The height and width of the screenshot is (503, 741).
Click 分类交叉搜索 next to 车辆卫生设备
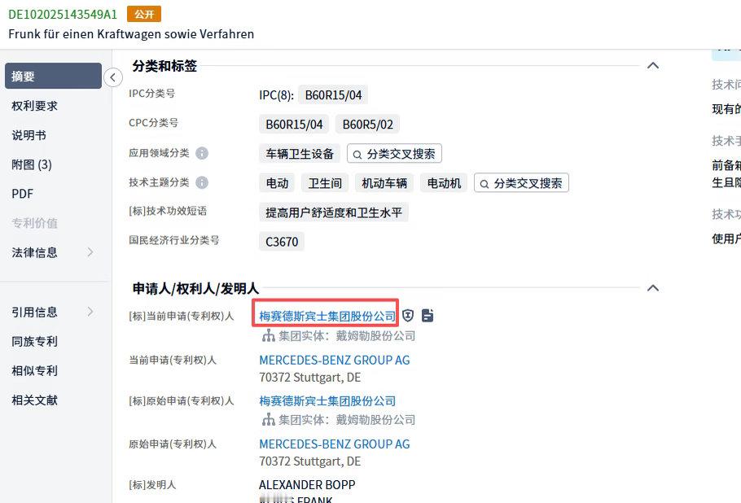(x=394, y=154)
